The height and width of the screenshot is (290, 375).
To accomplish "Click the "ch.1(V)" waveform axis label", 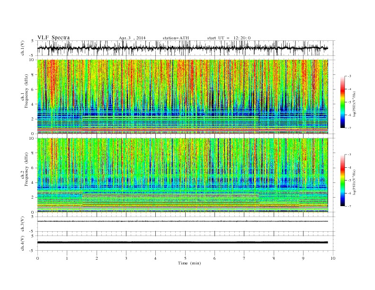I will click(x=23, y=48).
